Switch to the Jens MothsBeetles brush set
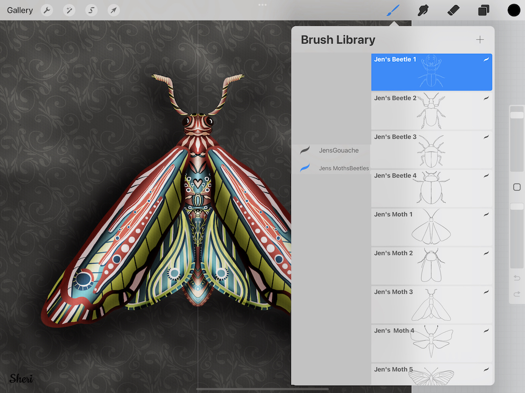The image size is (525, 393). coord(344,168)
